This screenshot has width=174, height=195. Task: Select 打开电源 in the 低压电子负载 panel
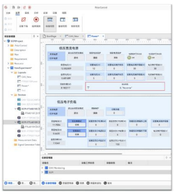[x=54, y=114]
